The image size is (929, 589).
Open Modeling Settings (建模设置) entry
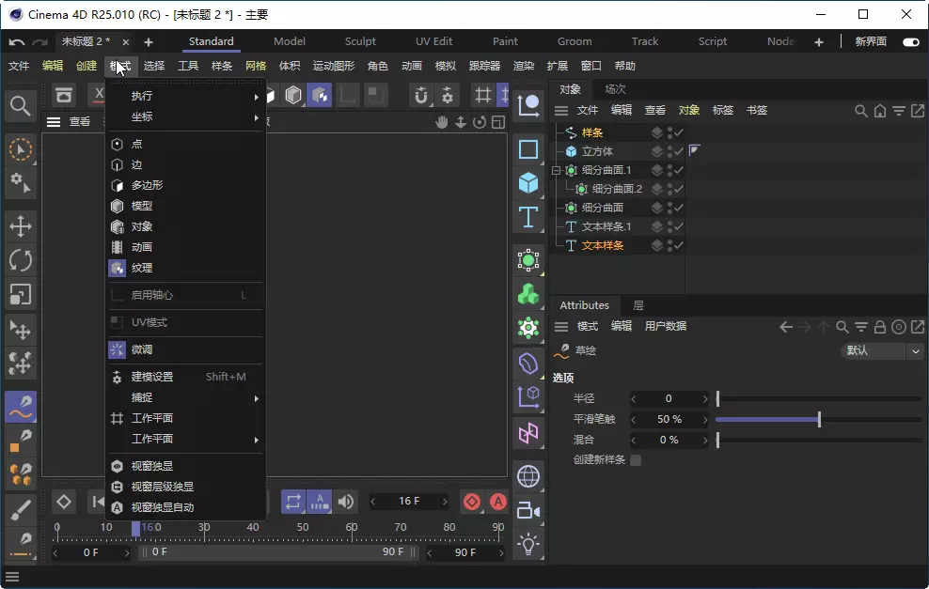pyautogui.click(x=185, y=377)
